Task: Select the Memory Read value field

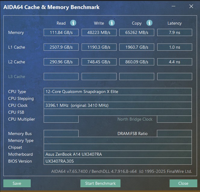Action: tap(61, 32)
